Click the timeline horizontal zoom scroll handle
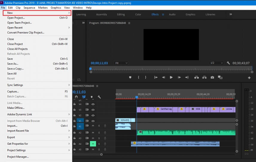 [x=101, y=154]
